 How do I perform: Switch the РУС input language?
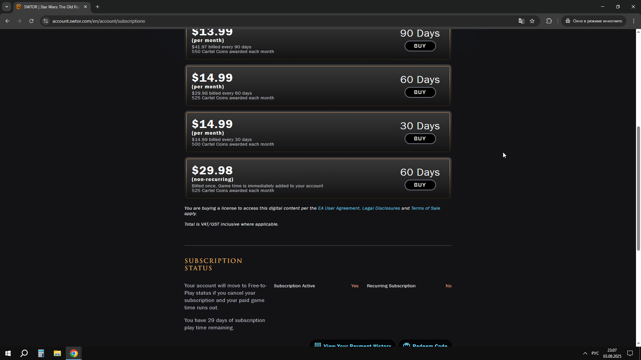click(595, 353)
